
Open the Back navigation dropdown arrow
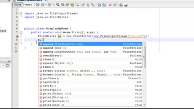pyautogui.click(x=46, y=5)
